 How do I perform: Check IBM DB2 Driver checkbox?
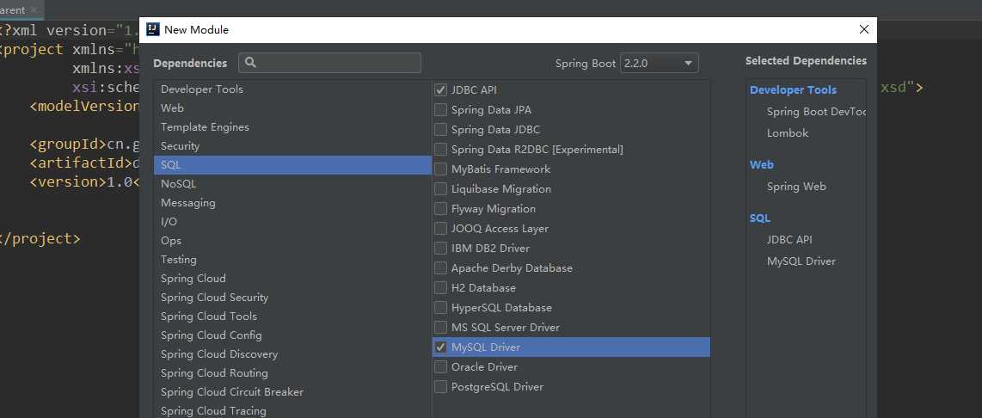(441, 249)
